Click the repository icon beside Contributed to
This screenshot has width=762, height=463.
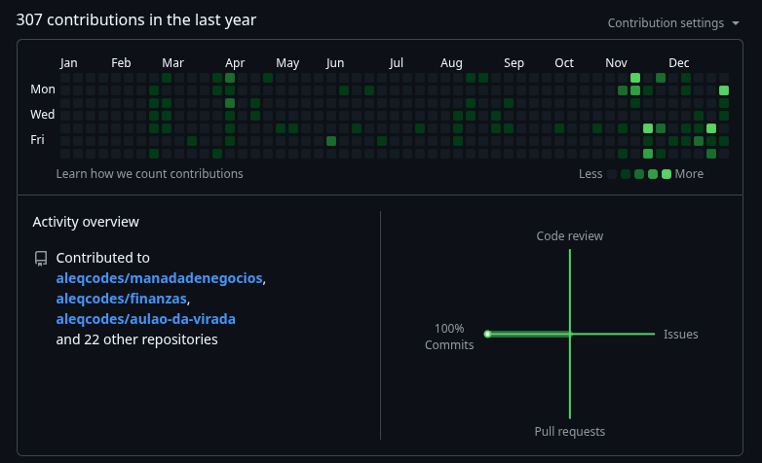point(40,259)
